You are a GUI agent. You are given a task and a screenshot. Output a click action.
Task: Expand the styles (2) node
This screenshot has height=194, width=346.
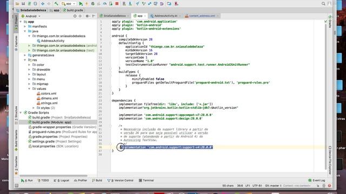pos(34,108)
